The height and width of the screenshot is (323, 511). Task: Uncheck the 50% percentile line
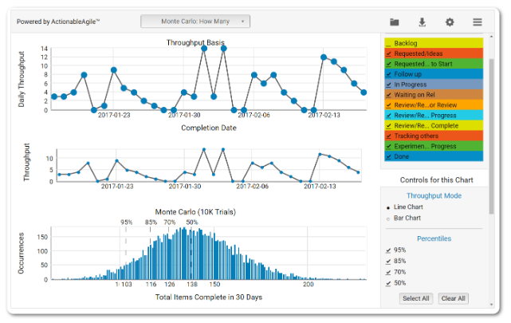coord(388,283)
